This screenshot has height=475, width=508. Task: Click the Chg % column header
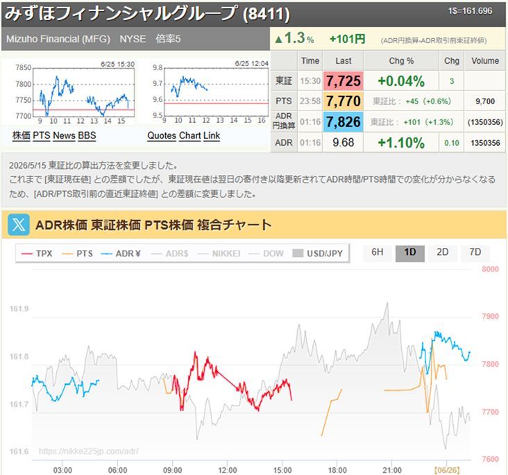(x=401, y=61)
